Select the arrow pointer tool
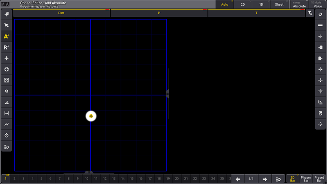 pyautogui.click(x=7, y=25)
